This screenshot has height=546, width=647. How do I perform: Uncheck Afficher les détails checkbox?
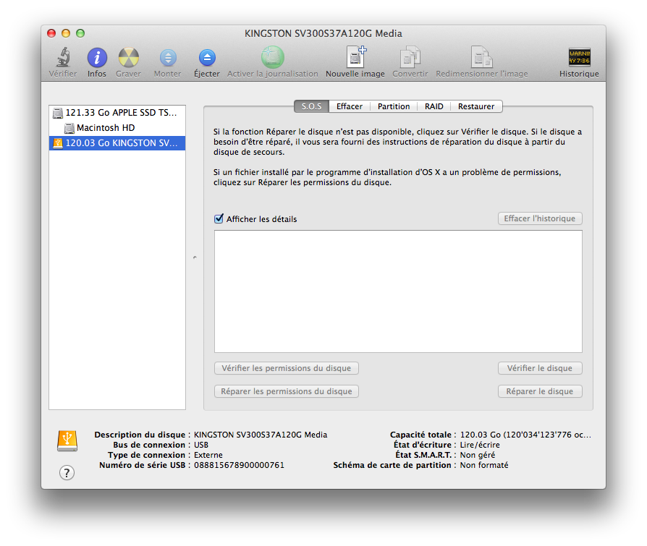[219, 219]
